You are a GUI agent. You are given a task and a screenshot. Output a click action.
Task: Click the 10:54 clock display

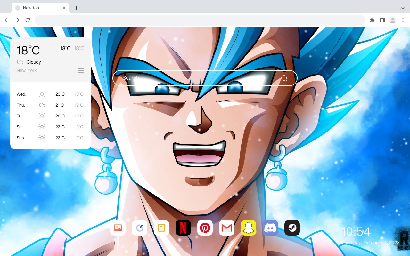click(356, 232)
